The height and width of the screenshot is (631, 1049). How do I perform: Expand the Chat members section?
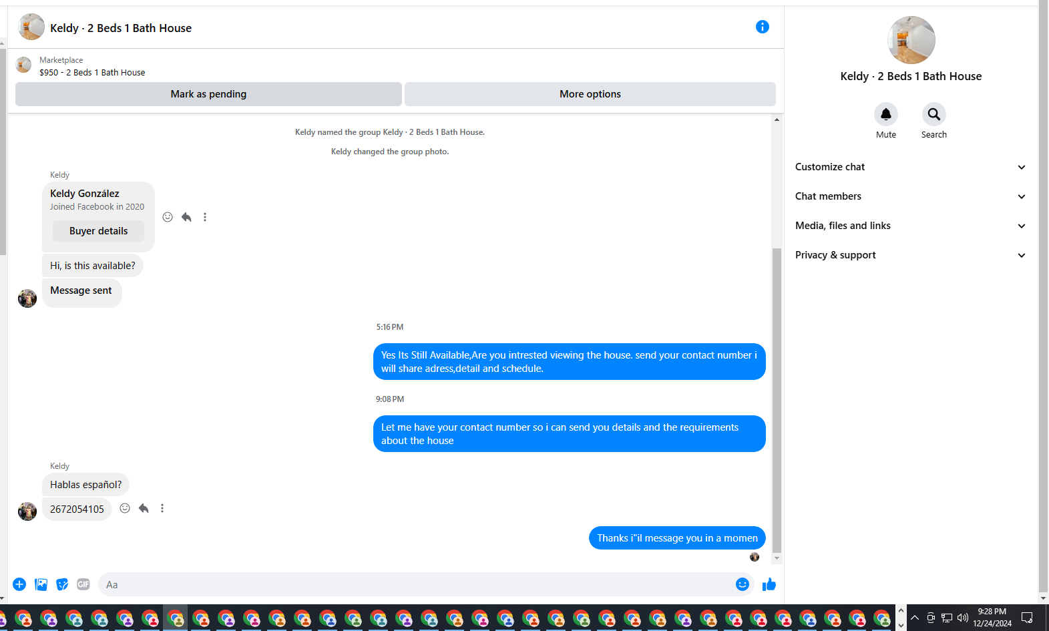pyautogui.click(x=910, y=196)
